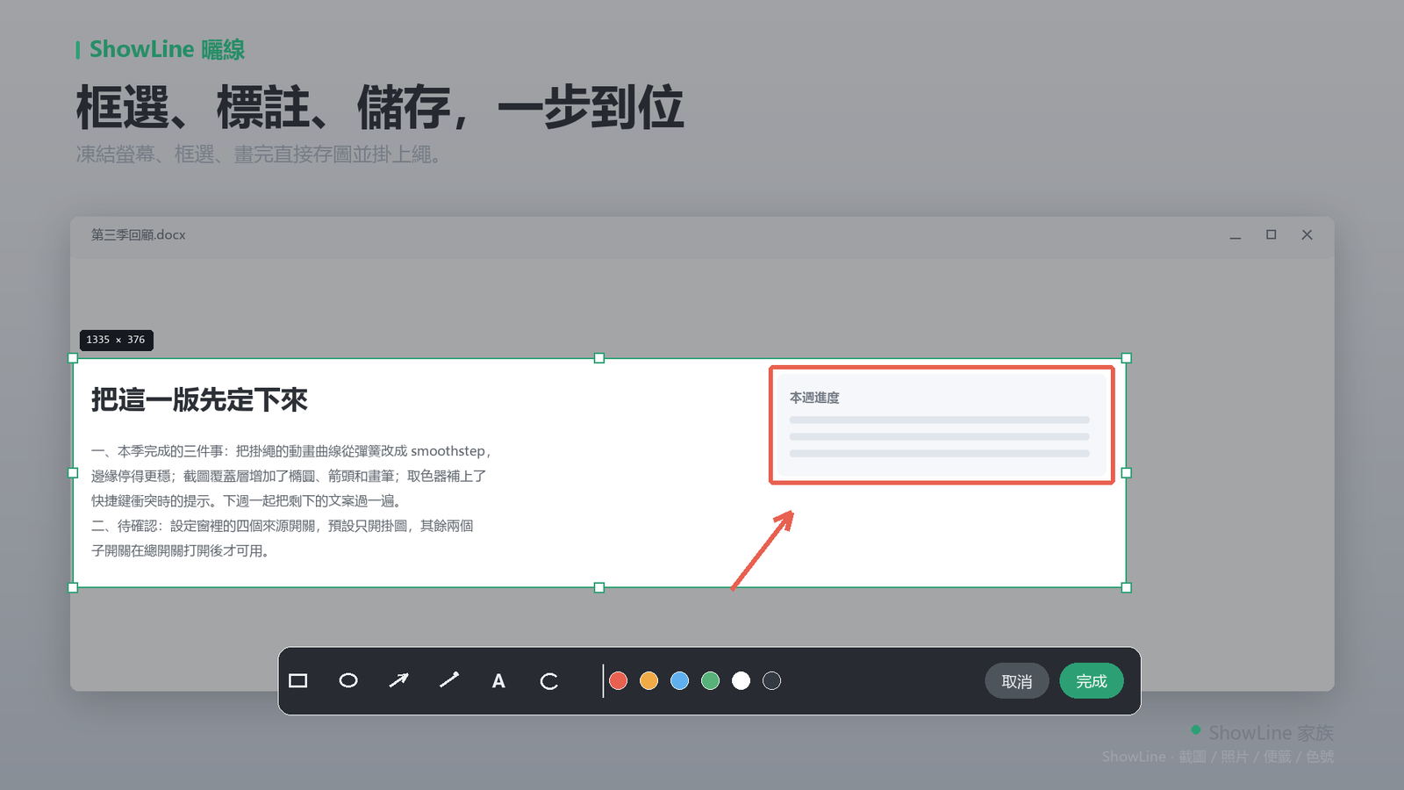
Task: Click the 第三季回顧.docx window title
Action: tap(139, 235)
